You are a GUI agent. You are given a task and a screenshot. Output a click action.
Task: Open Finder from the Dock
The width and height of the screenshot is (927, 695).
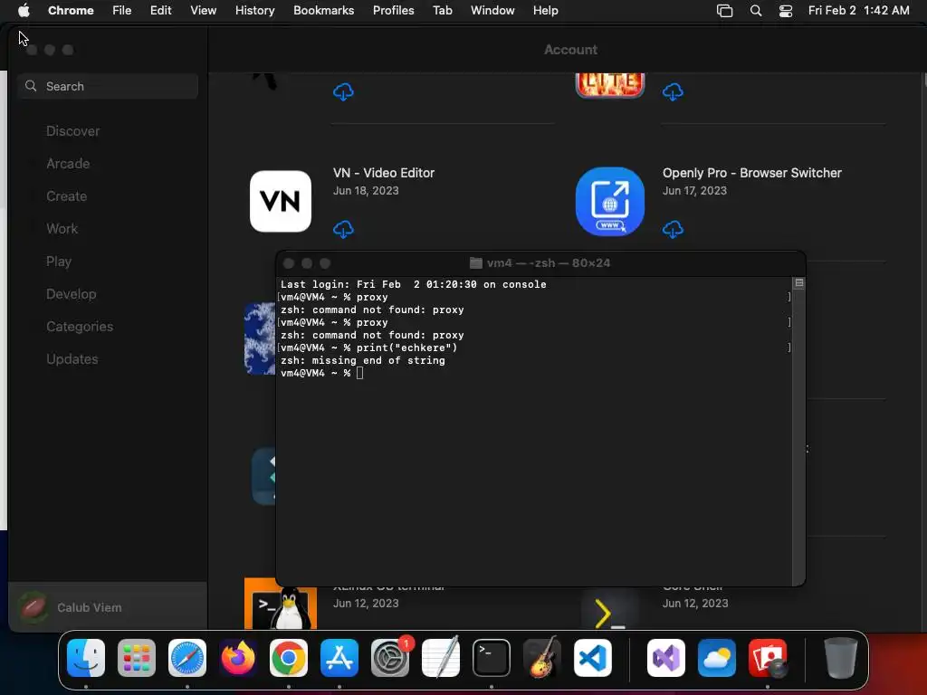coord(86,658)
